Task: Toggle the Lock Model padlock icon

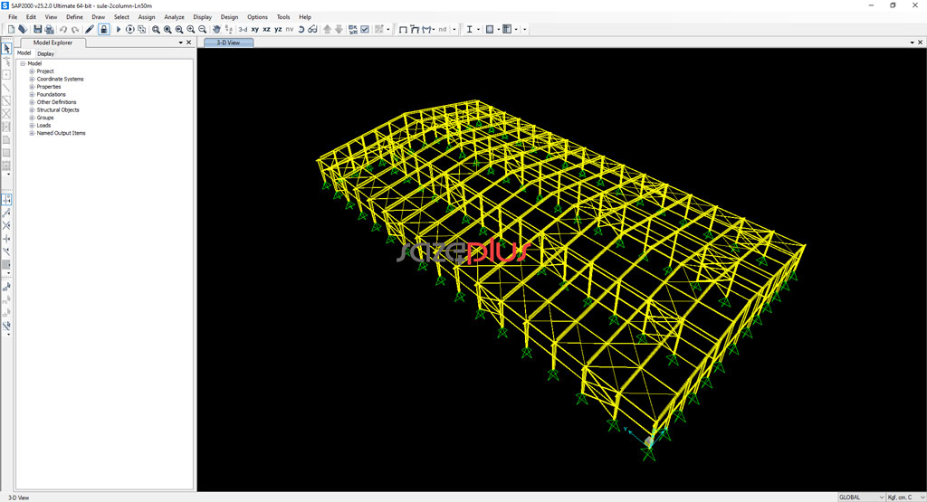Action: click(103, 29)
